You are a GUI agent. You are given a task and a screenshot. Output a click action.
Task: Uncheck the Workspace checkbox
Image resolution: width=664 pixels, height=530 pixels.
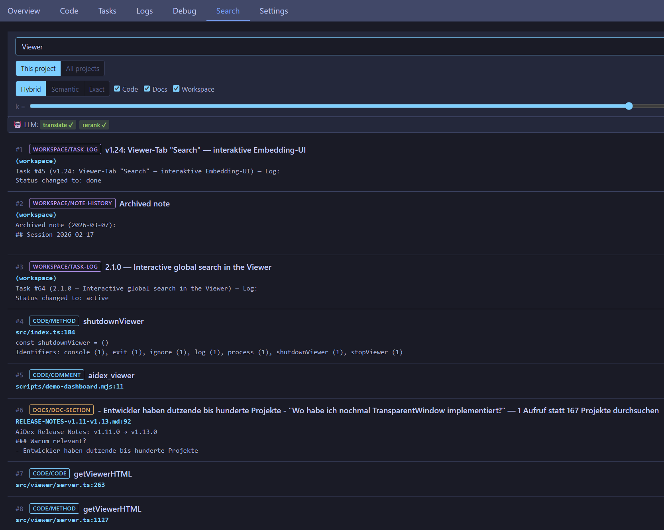tap(176, 89)
